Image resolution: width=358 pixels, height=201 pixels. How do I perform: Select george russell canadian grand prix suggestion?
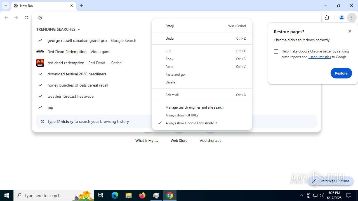coord(92,40)
